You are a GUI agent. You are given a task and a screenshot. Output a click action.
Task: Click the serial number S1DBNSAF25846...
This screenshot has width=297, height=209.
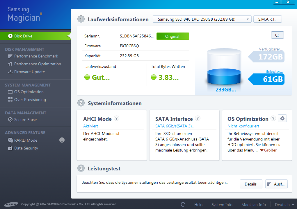(x=136, y=36)
